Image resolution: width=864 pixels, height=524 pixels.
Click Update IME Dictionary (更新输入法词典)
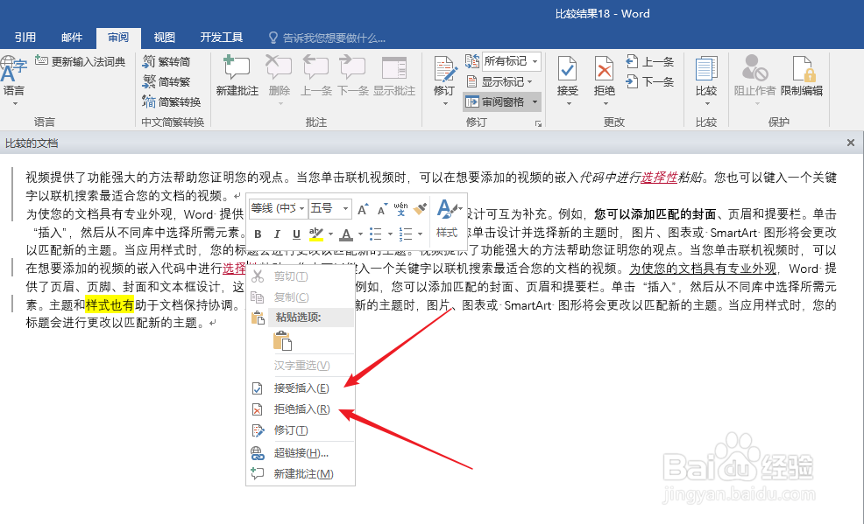pos(81,61)
